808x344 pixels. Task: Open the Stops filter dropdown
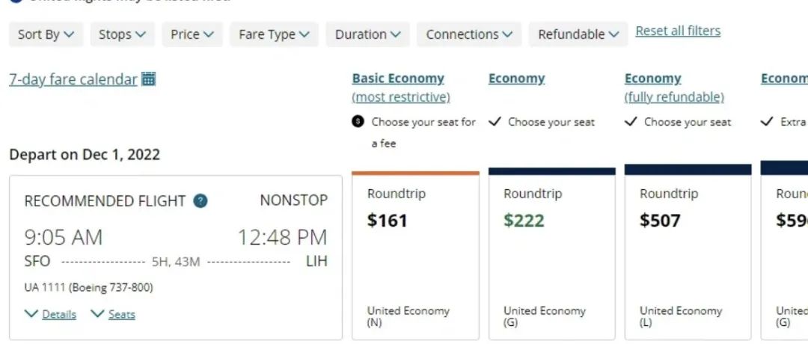[122, 34]
